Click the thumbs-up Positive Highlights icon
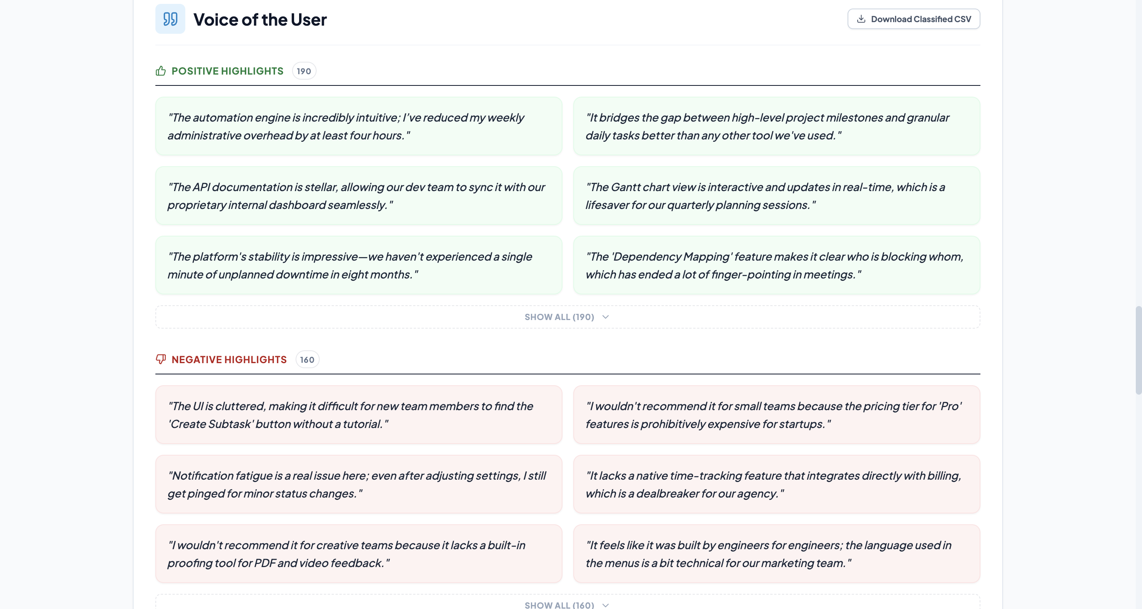 pyautogui.click(x=160, y=71)
